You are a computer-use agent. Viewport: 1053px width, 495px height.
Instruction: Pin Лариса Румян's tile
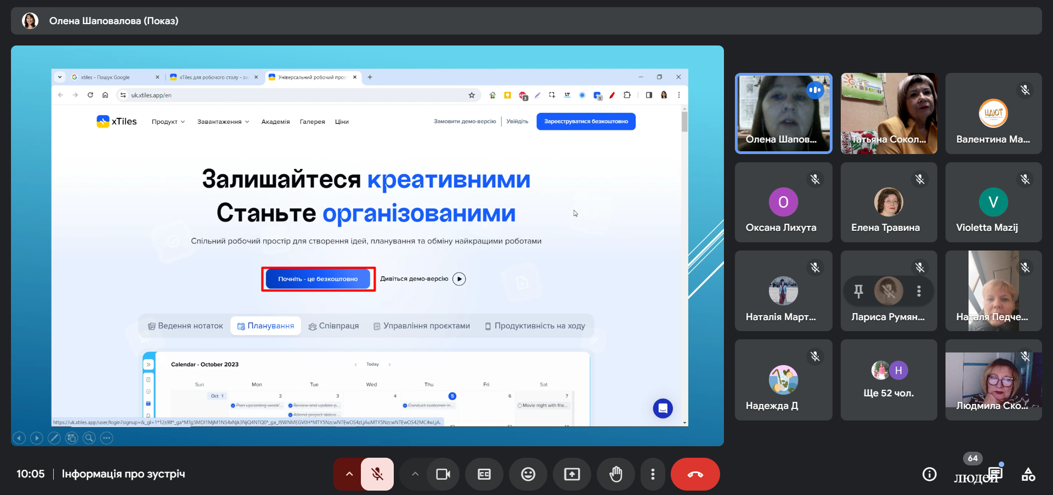pyautogui.click(x=858, y=291)
